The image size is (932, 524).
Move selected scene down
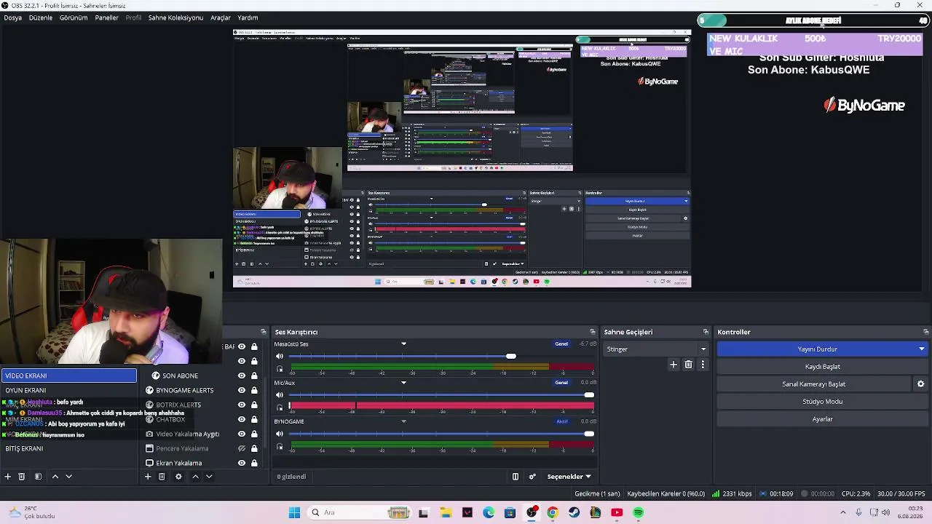coord(68,477)
